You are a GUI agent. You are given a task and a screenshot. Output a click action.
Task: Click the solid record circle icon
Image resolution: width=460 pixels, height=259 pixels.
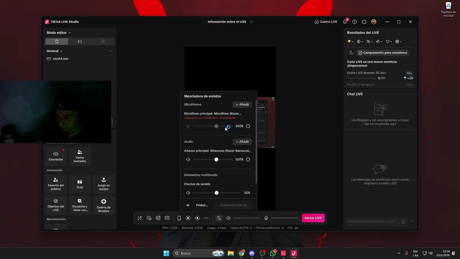(x=188, y=218)
